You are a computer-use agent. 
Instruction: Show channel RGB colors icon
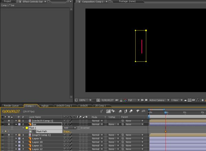tap(125, 100)
